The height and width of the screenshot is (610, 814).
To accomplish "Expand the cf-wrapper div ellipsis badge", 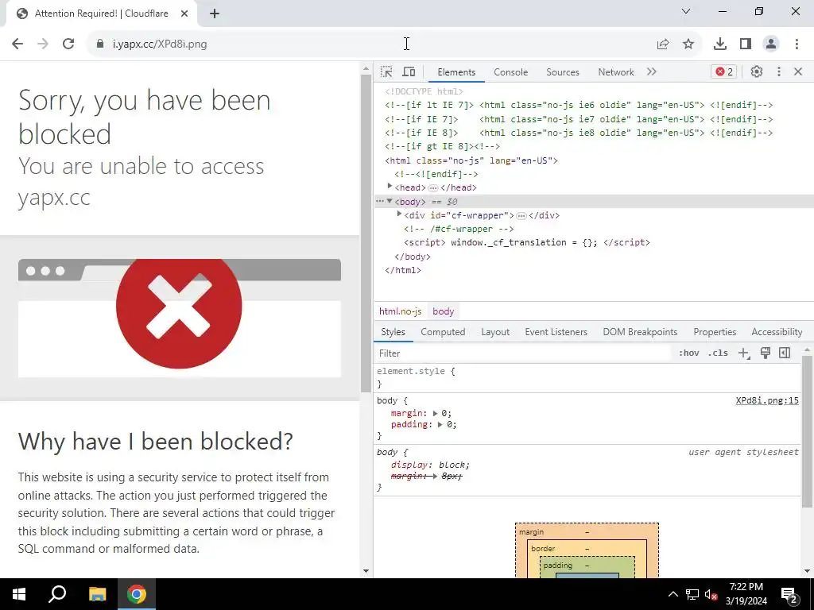I will click(521, 216).
